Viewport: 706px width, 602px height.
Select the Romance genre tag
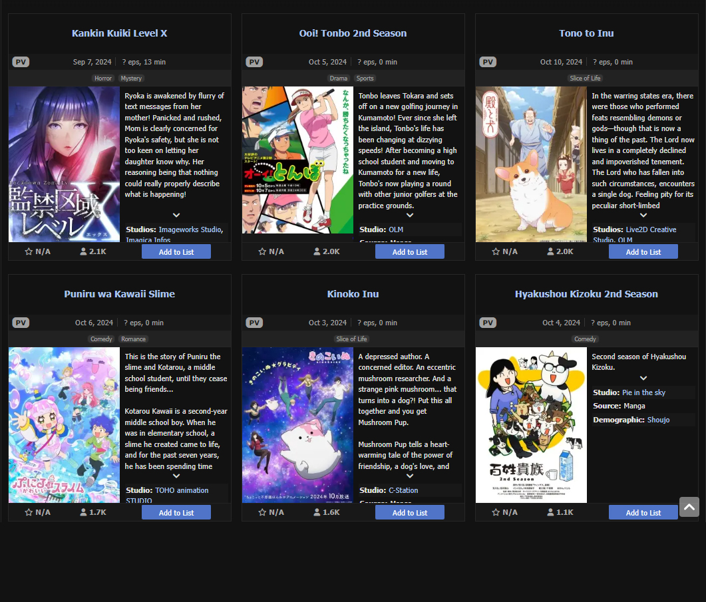tap(133, 339)
